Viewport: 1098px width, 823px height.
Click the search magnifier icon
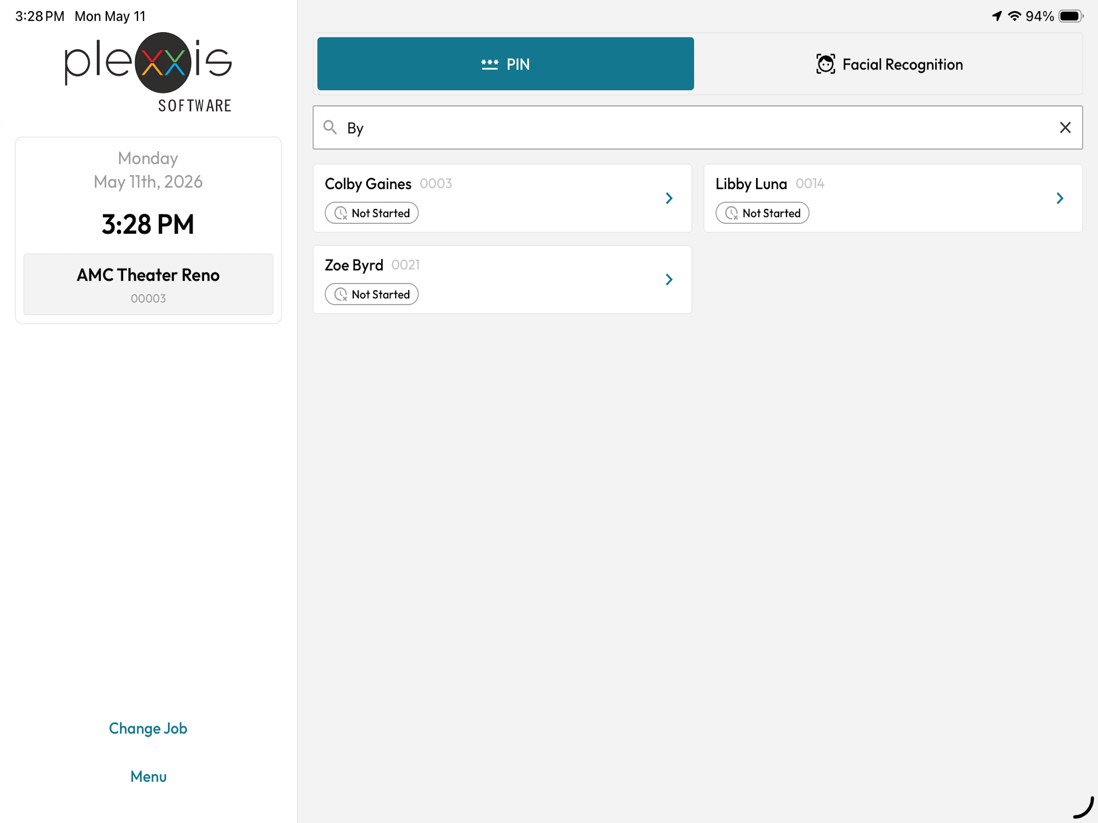(x=330, y=128)
